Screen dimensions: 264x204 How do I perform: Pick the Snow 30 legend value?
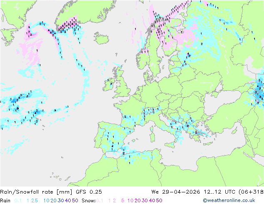tap(145, 201)
